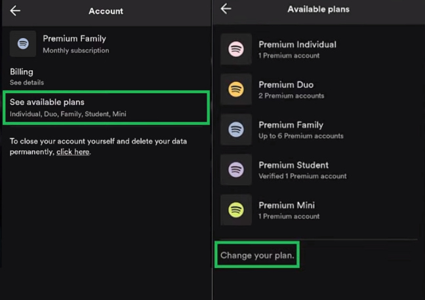Tap the blue Premium Family icon in Available plans
This screenshot has height=300, width=425.
click(236, 130)
